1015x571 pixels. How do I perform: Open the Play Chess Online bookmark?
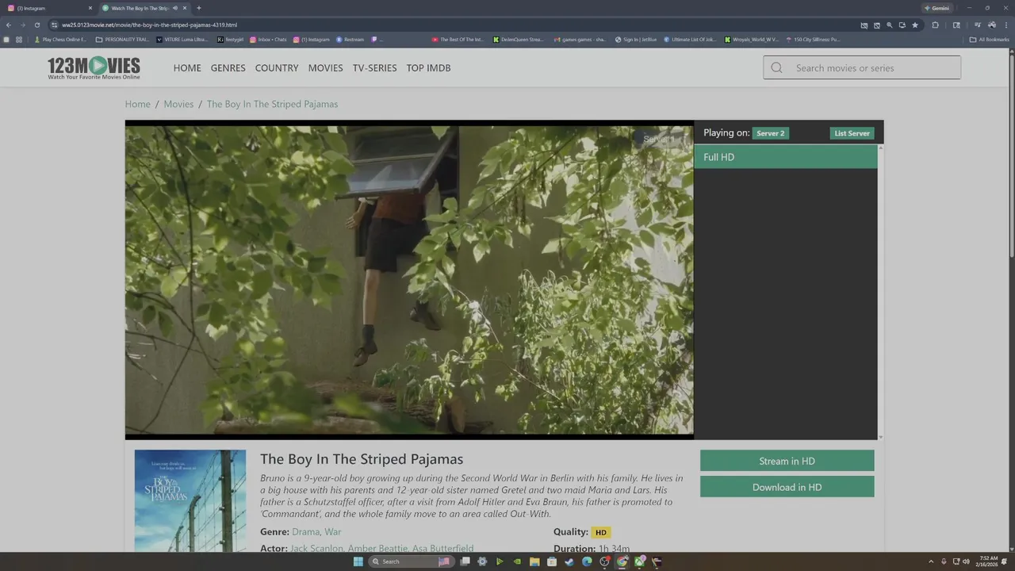(61, 39)
